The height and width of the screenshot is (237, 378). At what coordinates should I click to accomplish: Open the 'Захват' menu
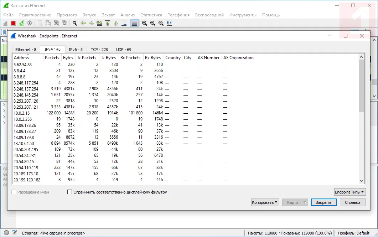[108, 15]
